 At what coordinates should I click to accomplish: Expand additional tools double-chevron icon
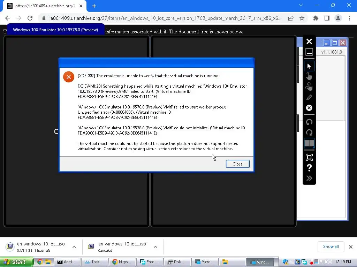pyautogui.click(x=309, y=178)
